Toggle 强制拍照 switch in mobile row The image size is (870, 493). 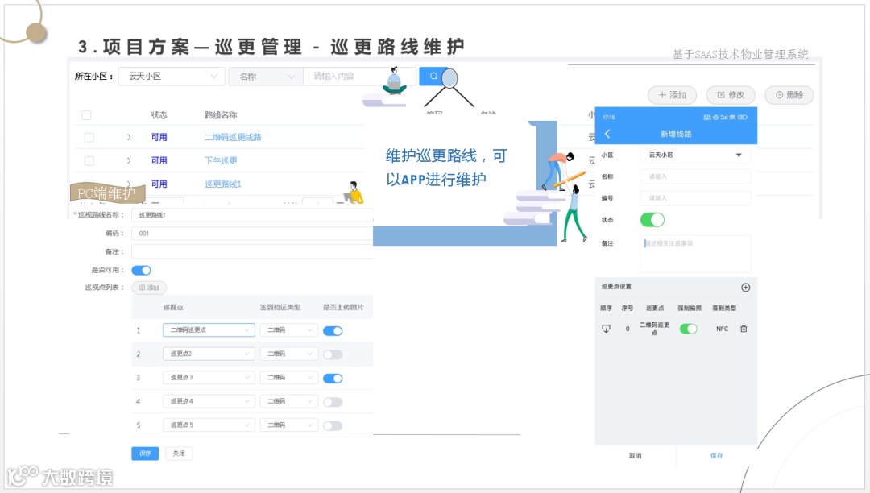coord(689,329)
